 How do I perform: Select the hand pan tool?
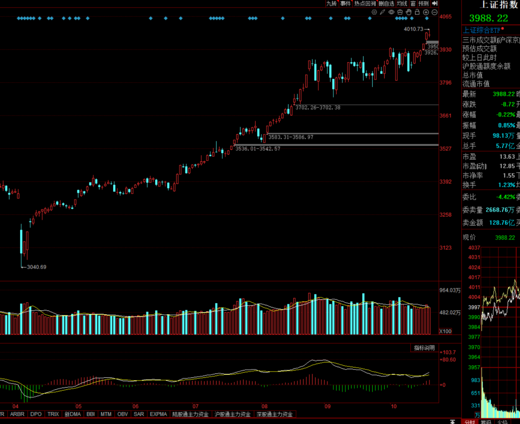pyautogui.click(x=409, y=12)
